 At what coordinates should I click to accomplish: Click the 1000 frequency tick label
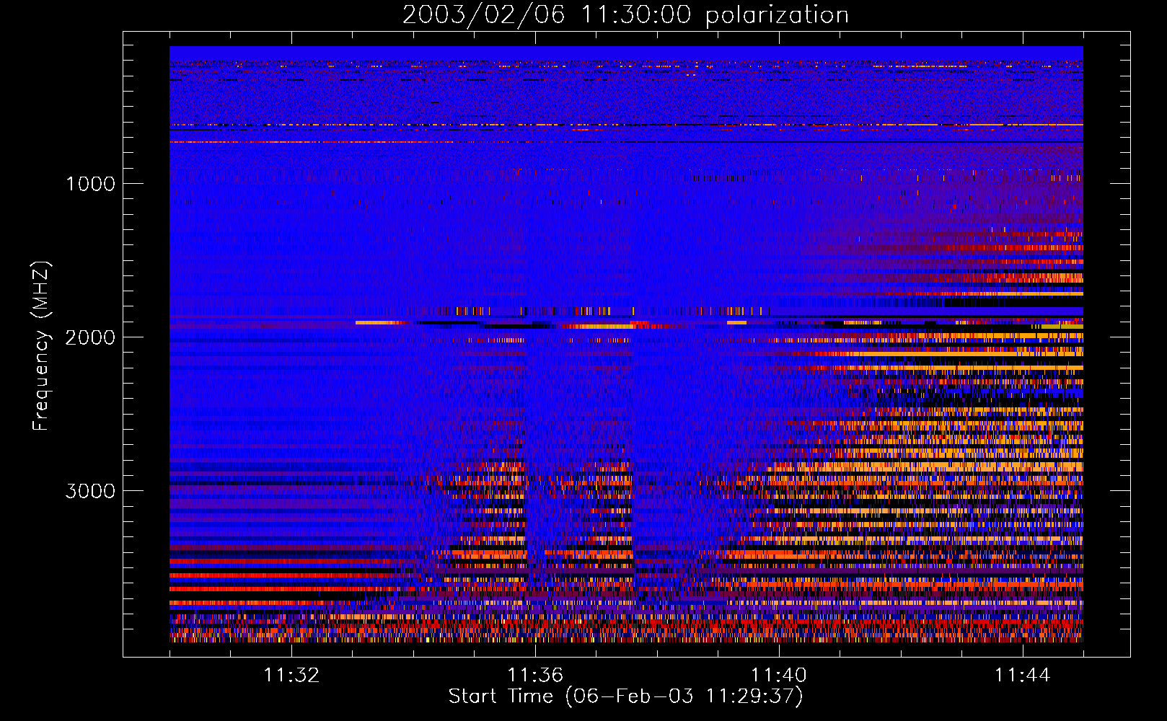pos(90,184)
